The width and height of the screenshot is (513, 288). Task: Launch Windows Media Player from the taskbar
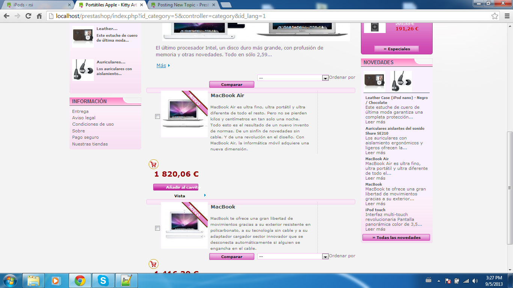pos(56,280)
